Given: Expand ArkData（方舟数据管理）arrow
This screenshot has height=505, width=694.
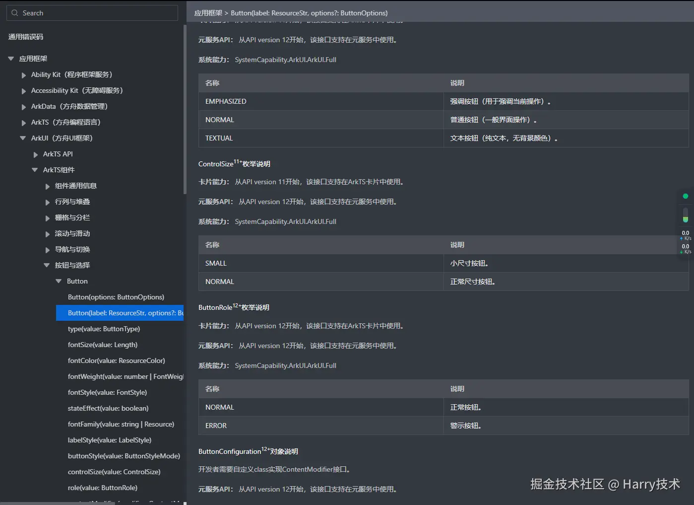Looking at the screenshot, I should click(x=23, y=107).
